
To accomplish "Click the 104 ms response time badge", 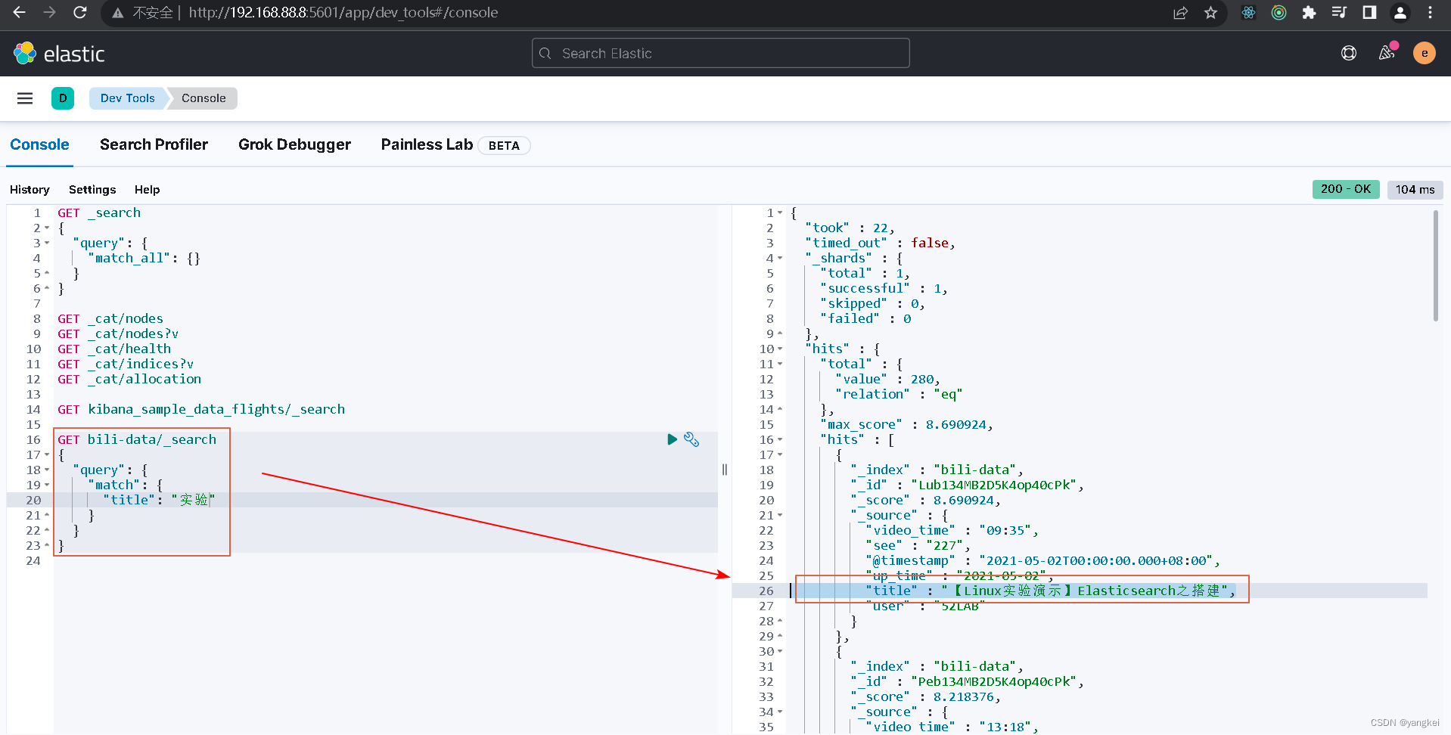I will [1415, 190].
